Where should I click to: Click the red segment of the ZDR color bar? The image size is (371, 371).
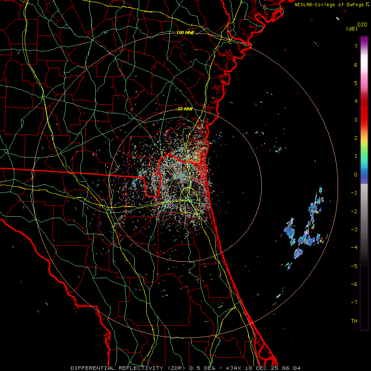[x=364, y=111]
